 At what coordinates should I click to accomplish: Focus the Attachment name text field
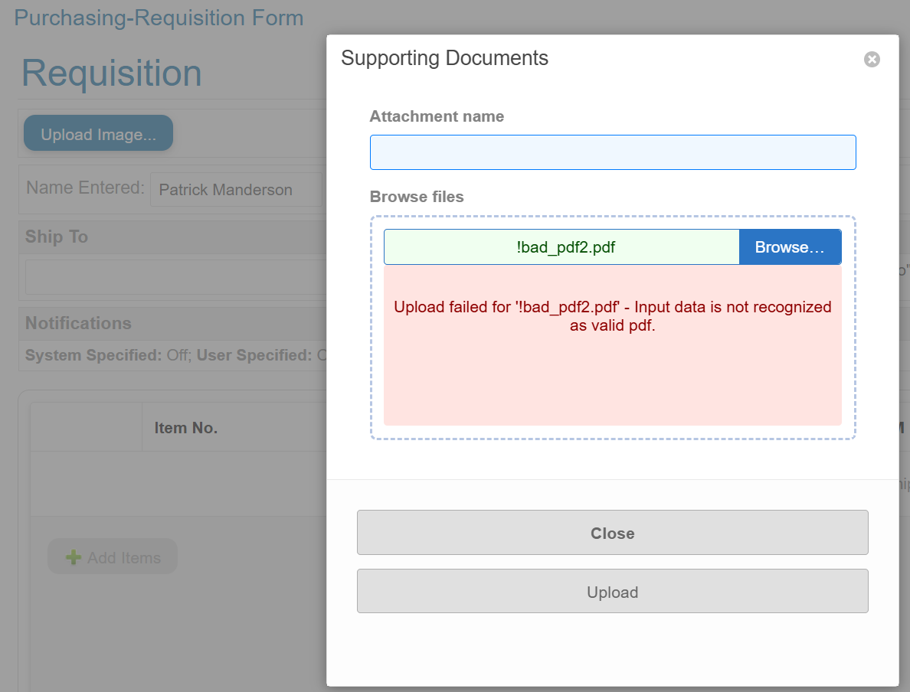coord(612,152)
